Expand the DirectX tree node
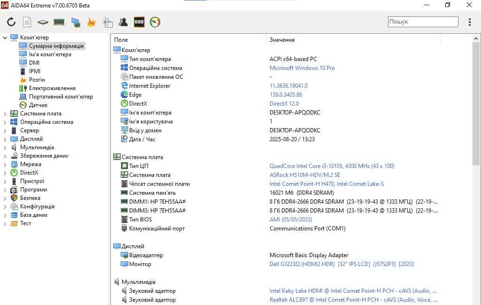 [5, 173]
